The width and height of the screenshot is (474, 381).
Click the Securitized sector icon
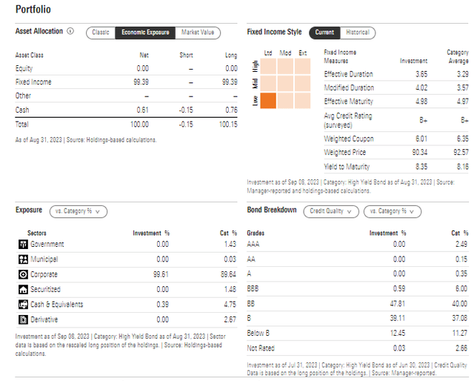21,289
